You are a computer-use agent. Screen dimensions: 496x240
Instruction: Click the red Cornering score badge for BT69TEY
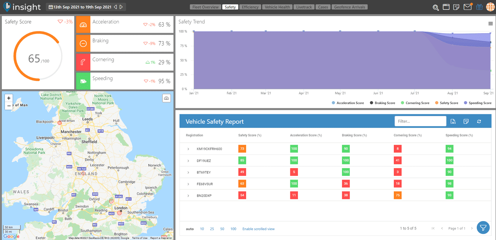click(397, 172)
